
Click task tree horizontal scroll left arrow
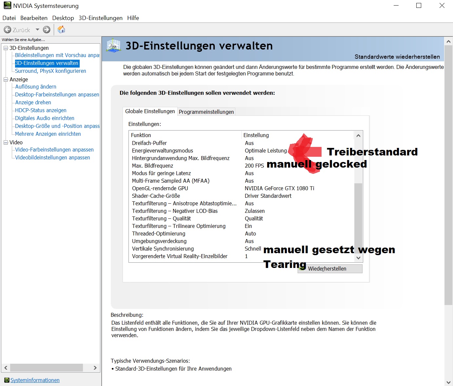tap(6, 368)
